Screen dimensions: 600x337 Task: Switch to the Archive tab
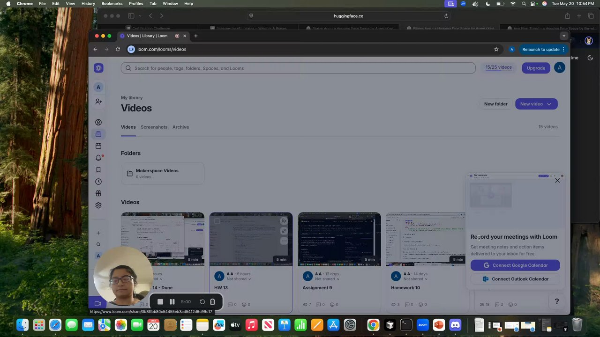(180, 127)
